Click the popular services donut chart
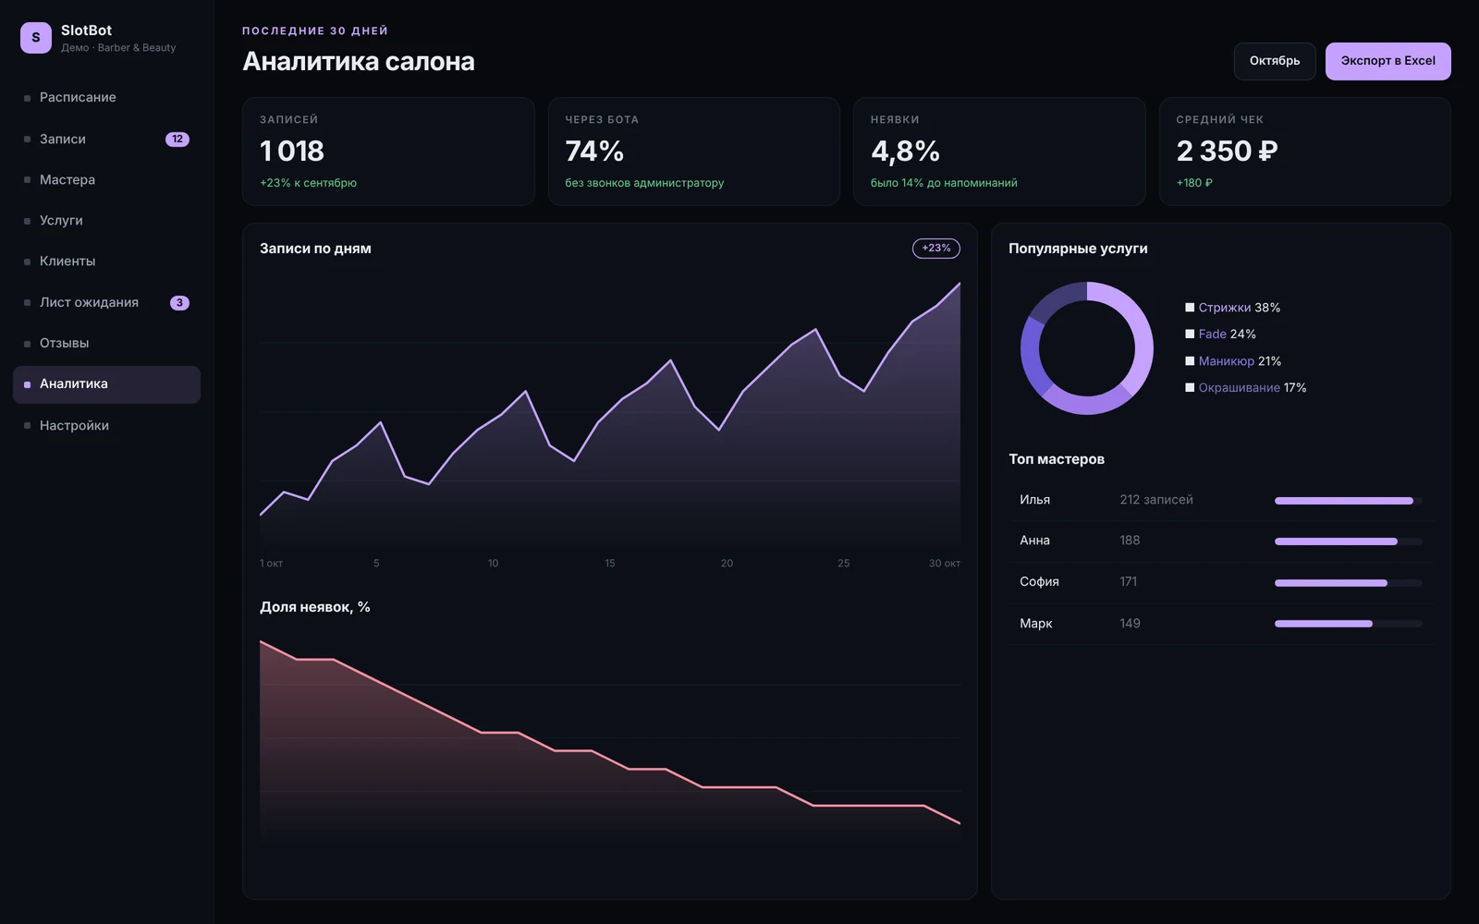 1087,348
